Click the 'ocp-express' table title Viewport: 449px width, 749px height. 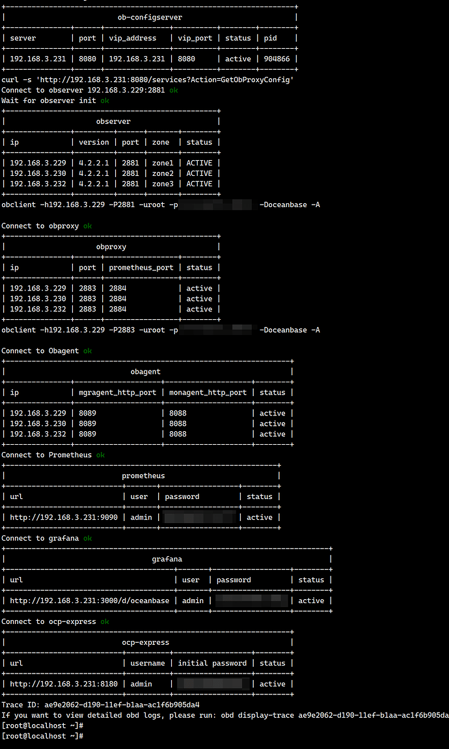146,642
